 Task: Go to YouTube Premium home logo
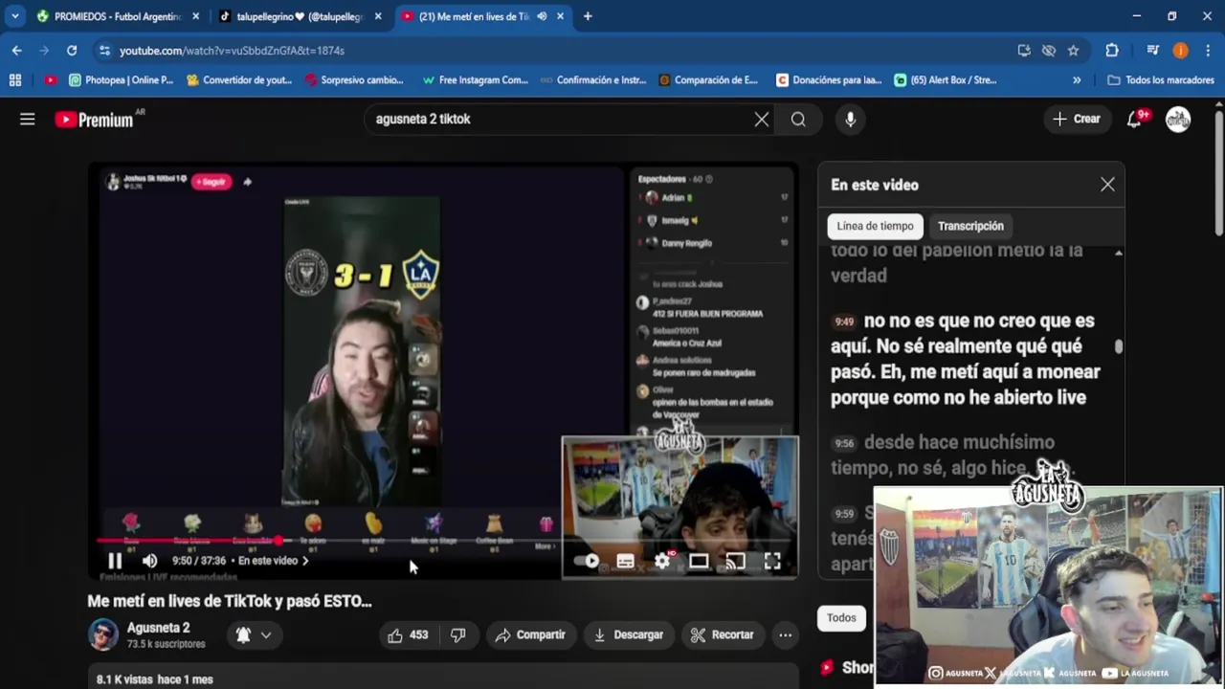[95, 120]
